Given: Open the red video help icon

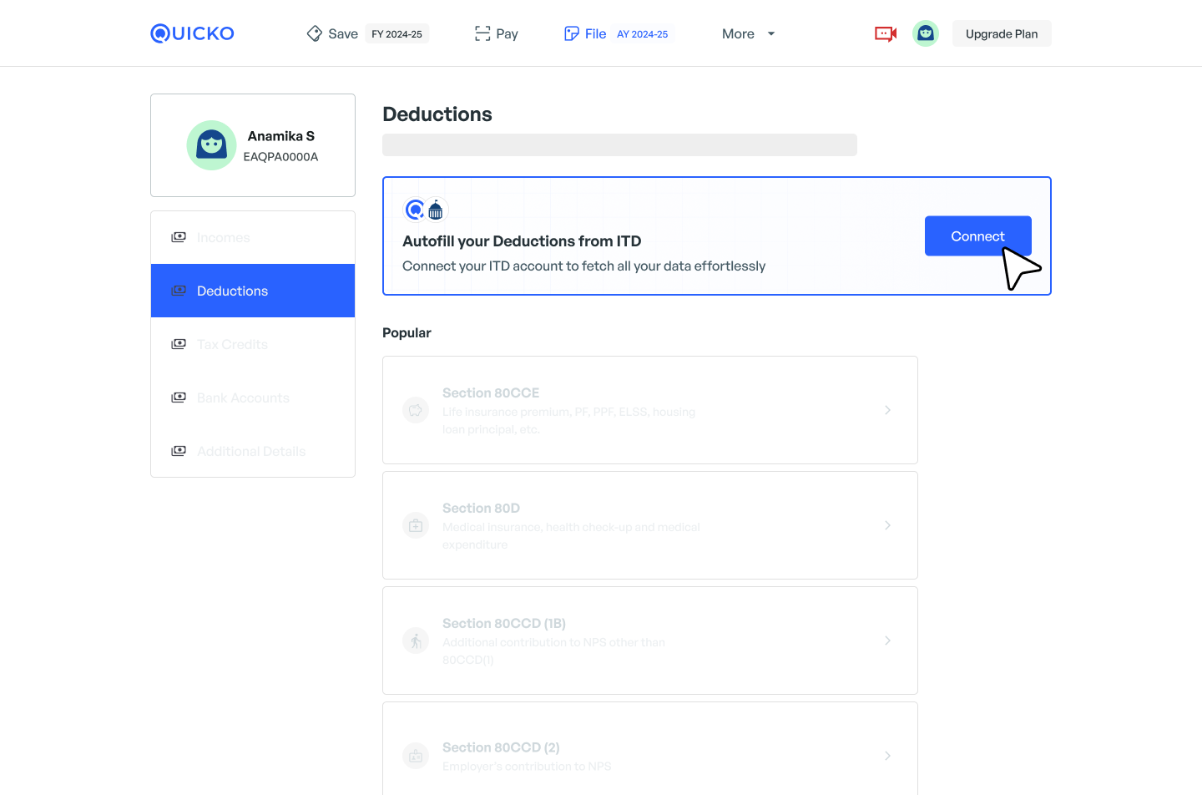Looking at the screenshot, I should tap(886, 33).
